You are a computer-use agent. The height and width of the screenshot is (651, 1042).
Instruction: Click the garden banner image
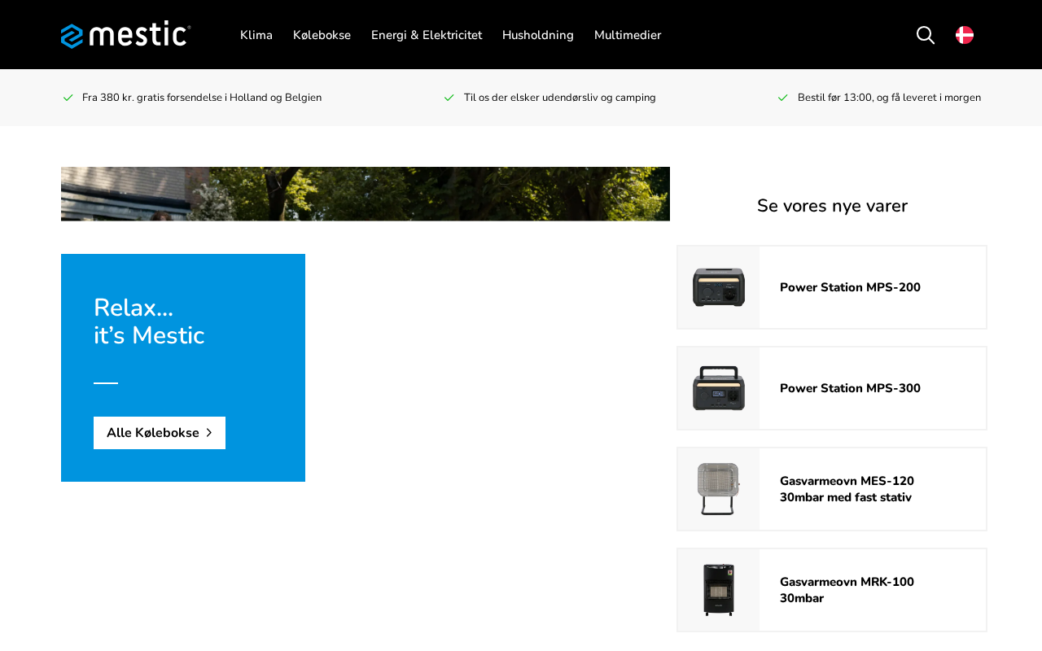pyautogui.click(x=366, y=194)
